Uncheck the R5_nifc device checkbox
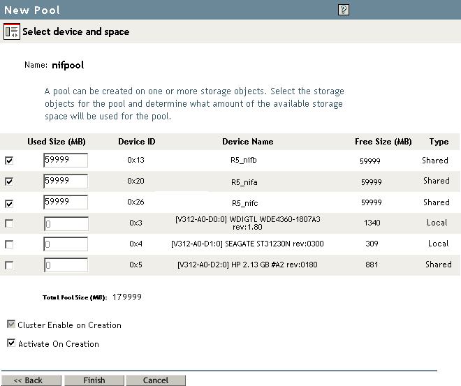461x386 pixels. pyautogui.click(x=9, y=203)
